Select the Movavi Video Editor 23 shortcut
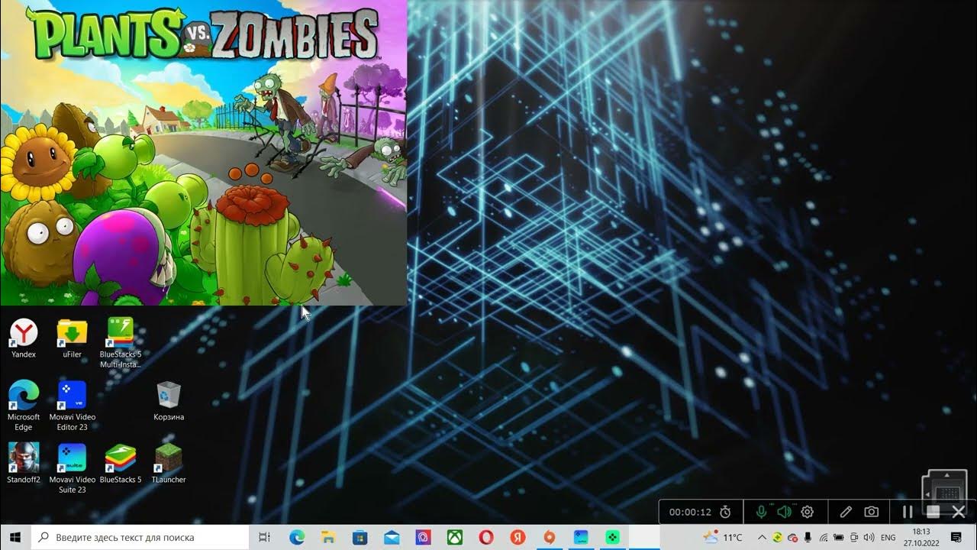This screenshot has height=550, width=977. pos(73,406)
